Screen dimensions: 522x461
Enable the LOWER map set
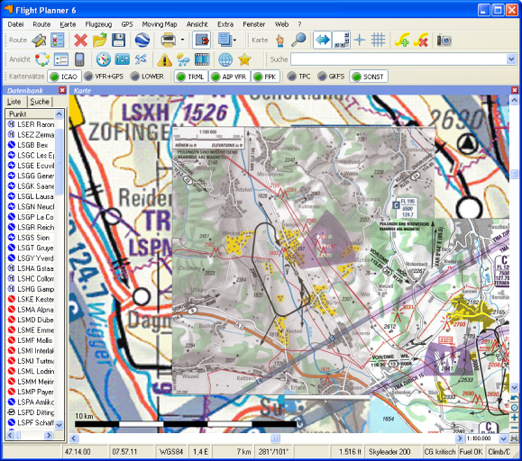[148, 76]
